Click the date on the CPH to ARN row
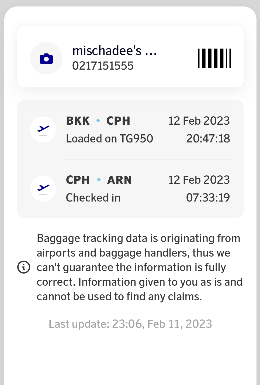Image resolution: width=260 pixels, height=385 pixels. (x=199, y=180)
